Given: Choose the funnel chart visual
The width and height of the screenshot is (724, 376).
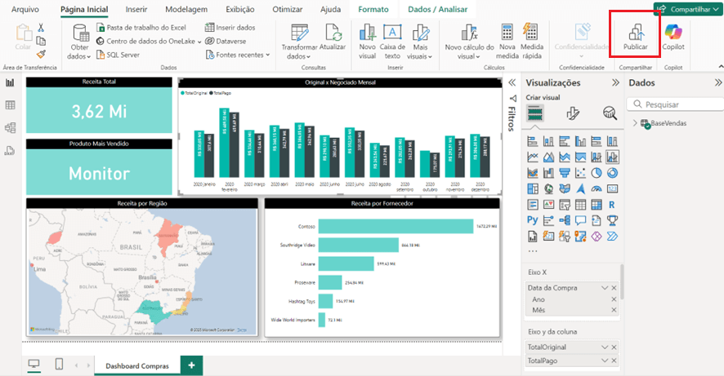Looking at the screenshot, I should tap(564, 173).
